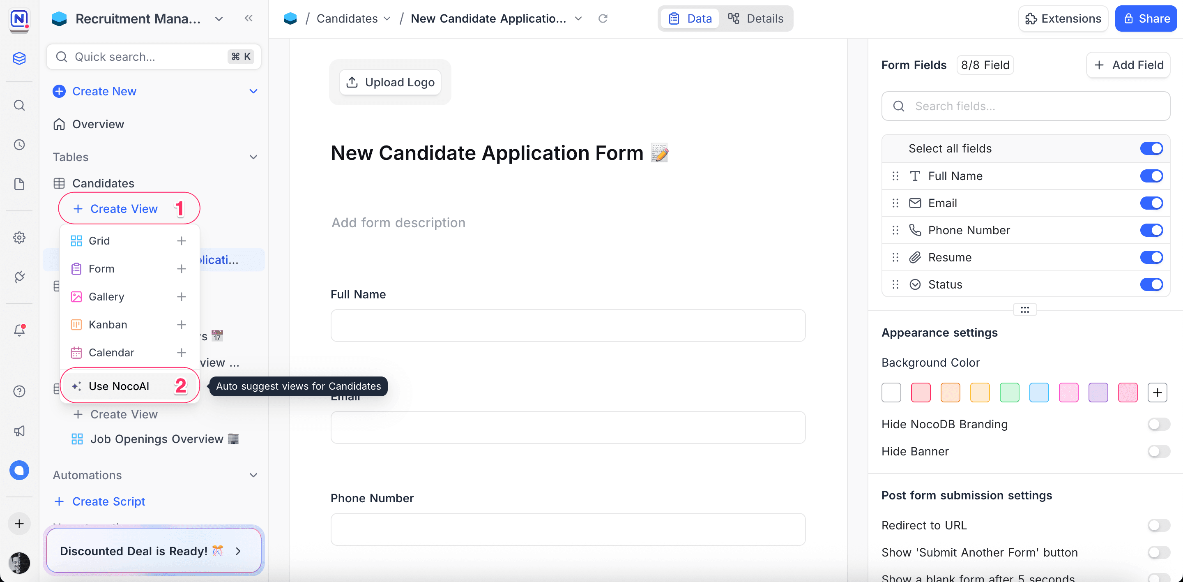Click the plus icon next to Gallery
Screen dimensions: 1183x582
[x=182, y=297]
